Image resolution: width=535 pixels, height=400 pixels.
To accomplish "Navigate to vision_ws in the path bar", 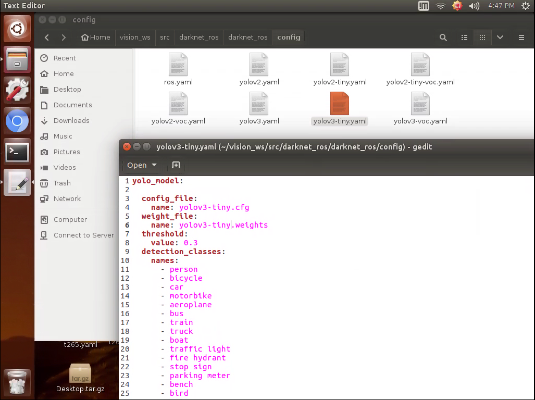I will 135,37.
